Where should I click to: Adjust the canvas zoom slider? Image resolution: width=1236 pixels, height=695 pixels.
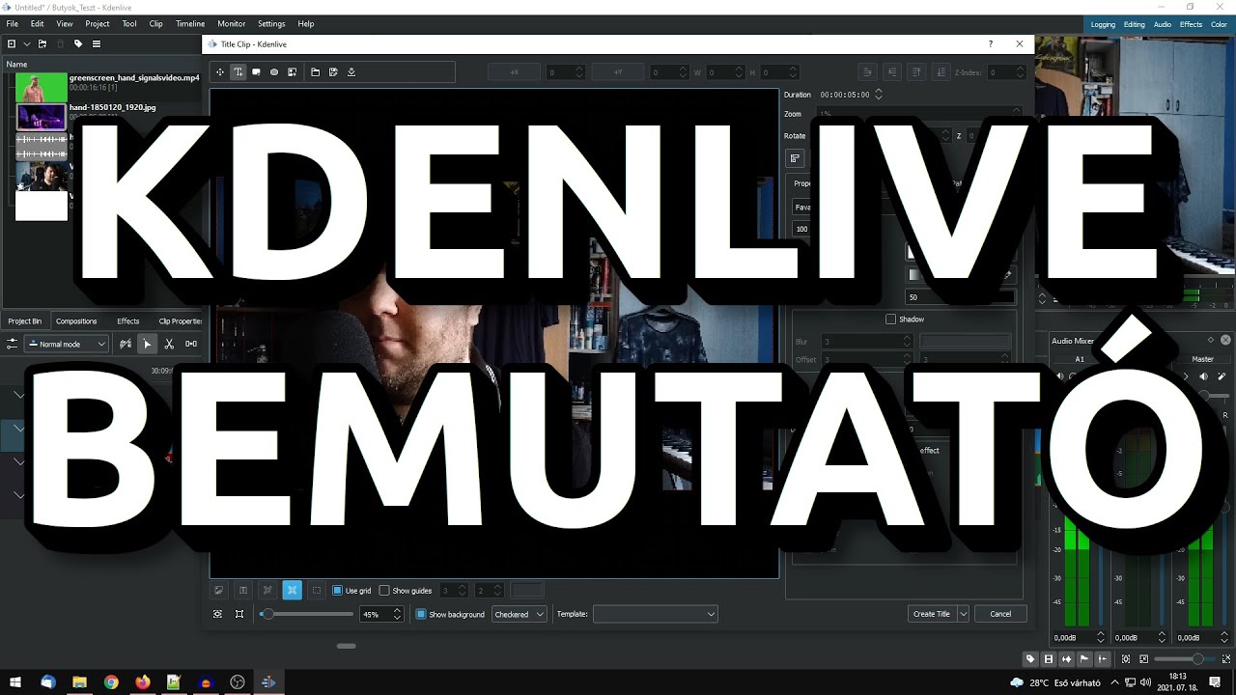coord(307,614)
